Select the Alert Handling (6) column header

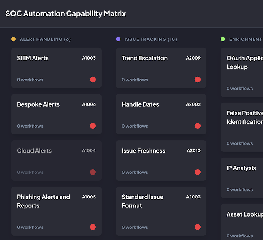pos(45,39)
